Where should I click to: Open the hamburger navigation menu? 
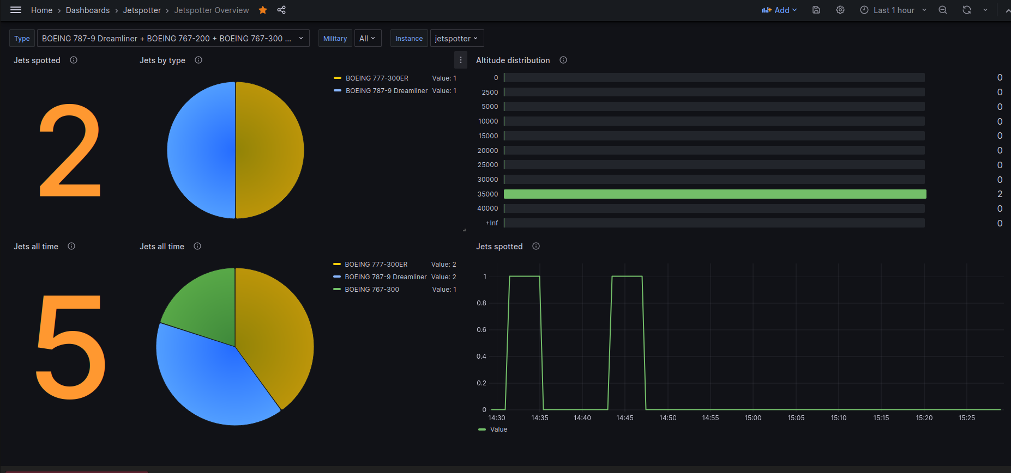tap(16, 10)
